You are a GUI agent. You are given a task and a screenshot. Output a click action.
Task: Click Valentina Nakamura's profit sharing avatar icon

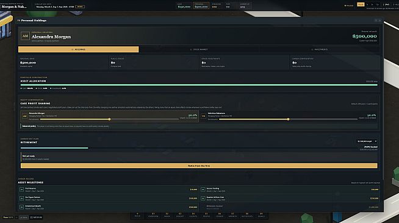point(203,116)
